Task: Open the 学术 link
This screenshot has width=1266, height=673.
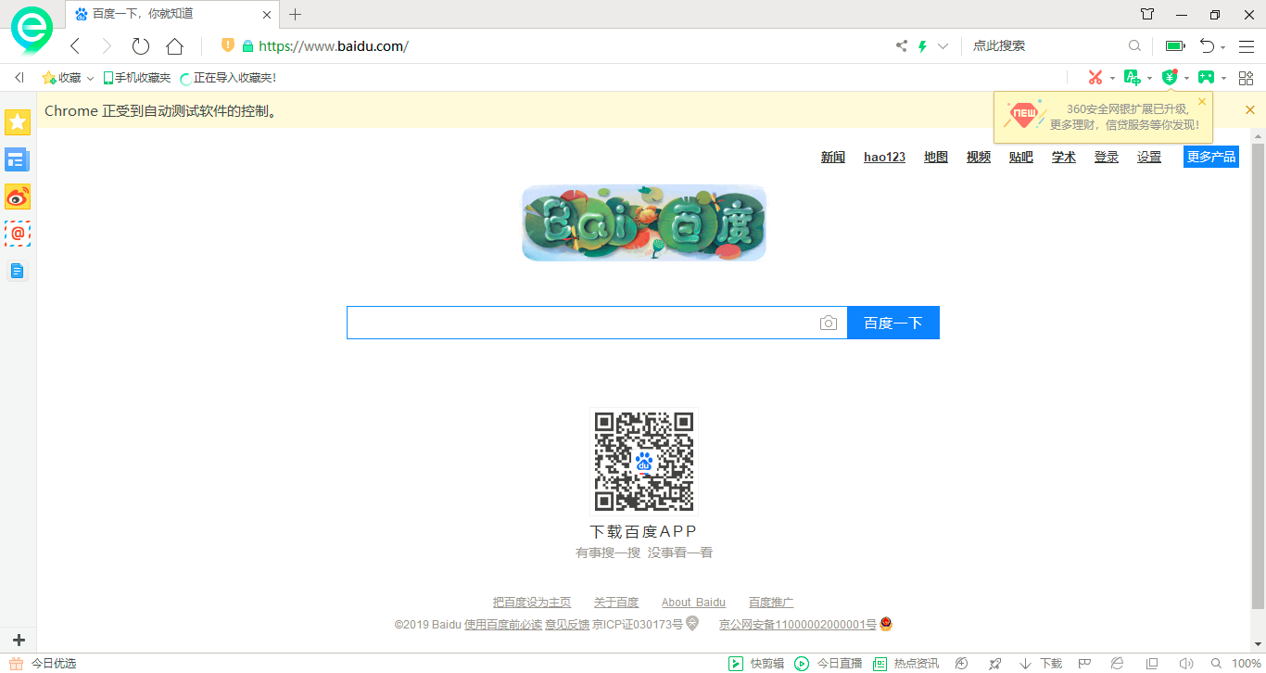Action: [1064, 157]
